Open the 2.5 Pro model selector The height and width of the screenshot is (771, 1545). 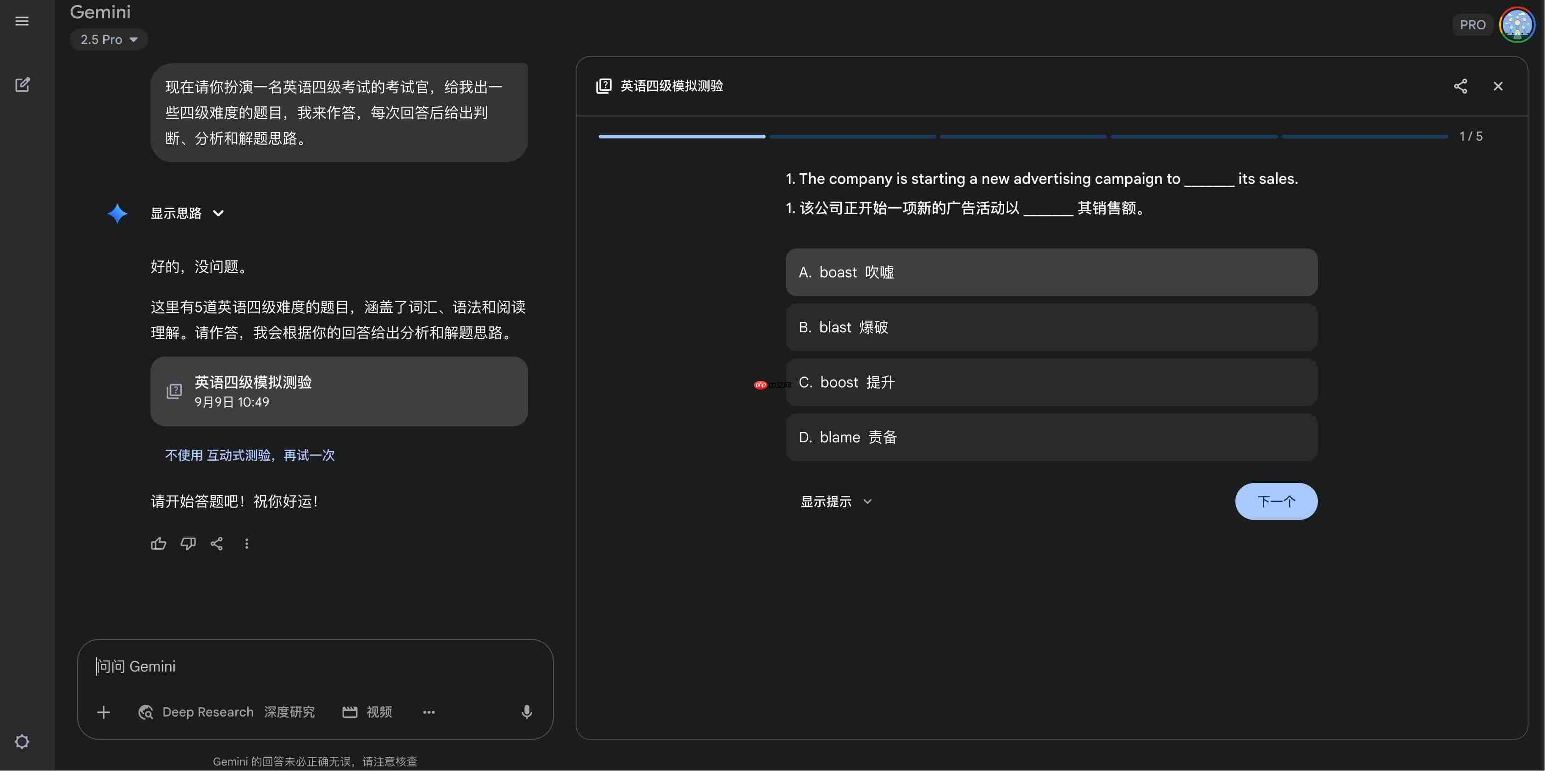point(109,39)
